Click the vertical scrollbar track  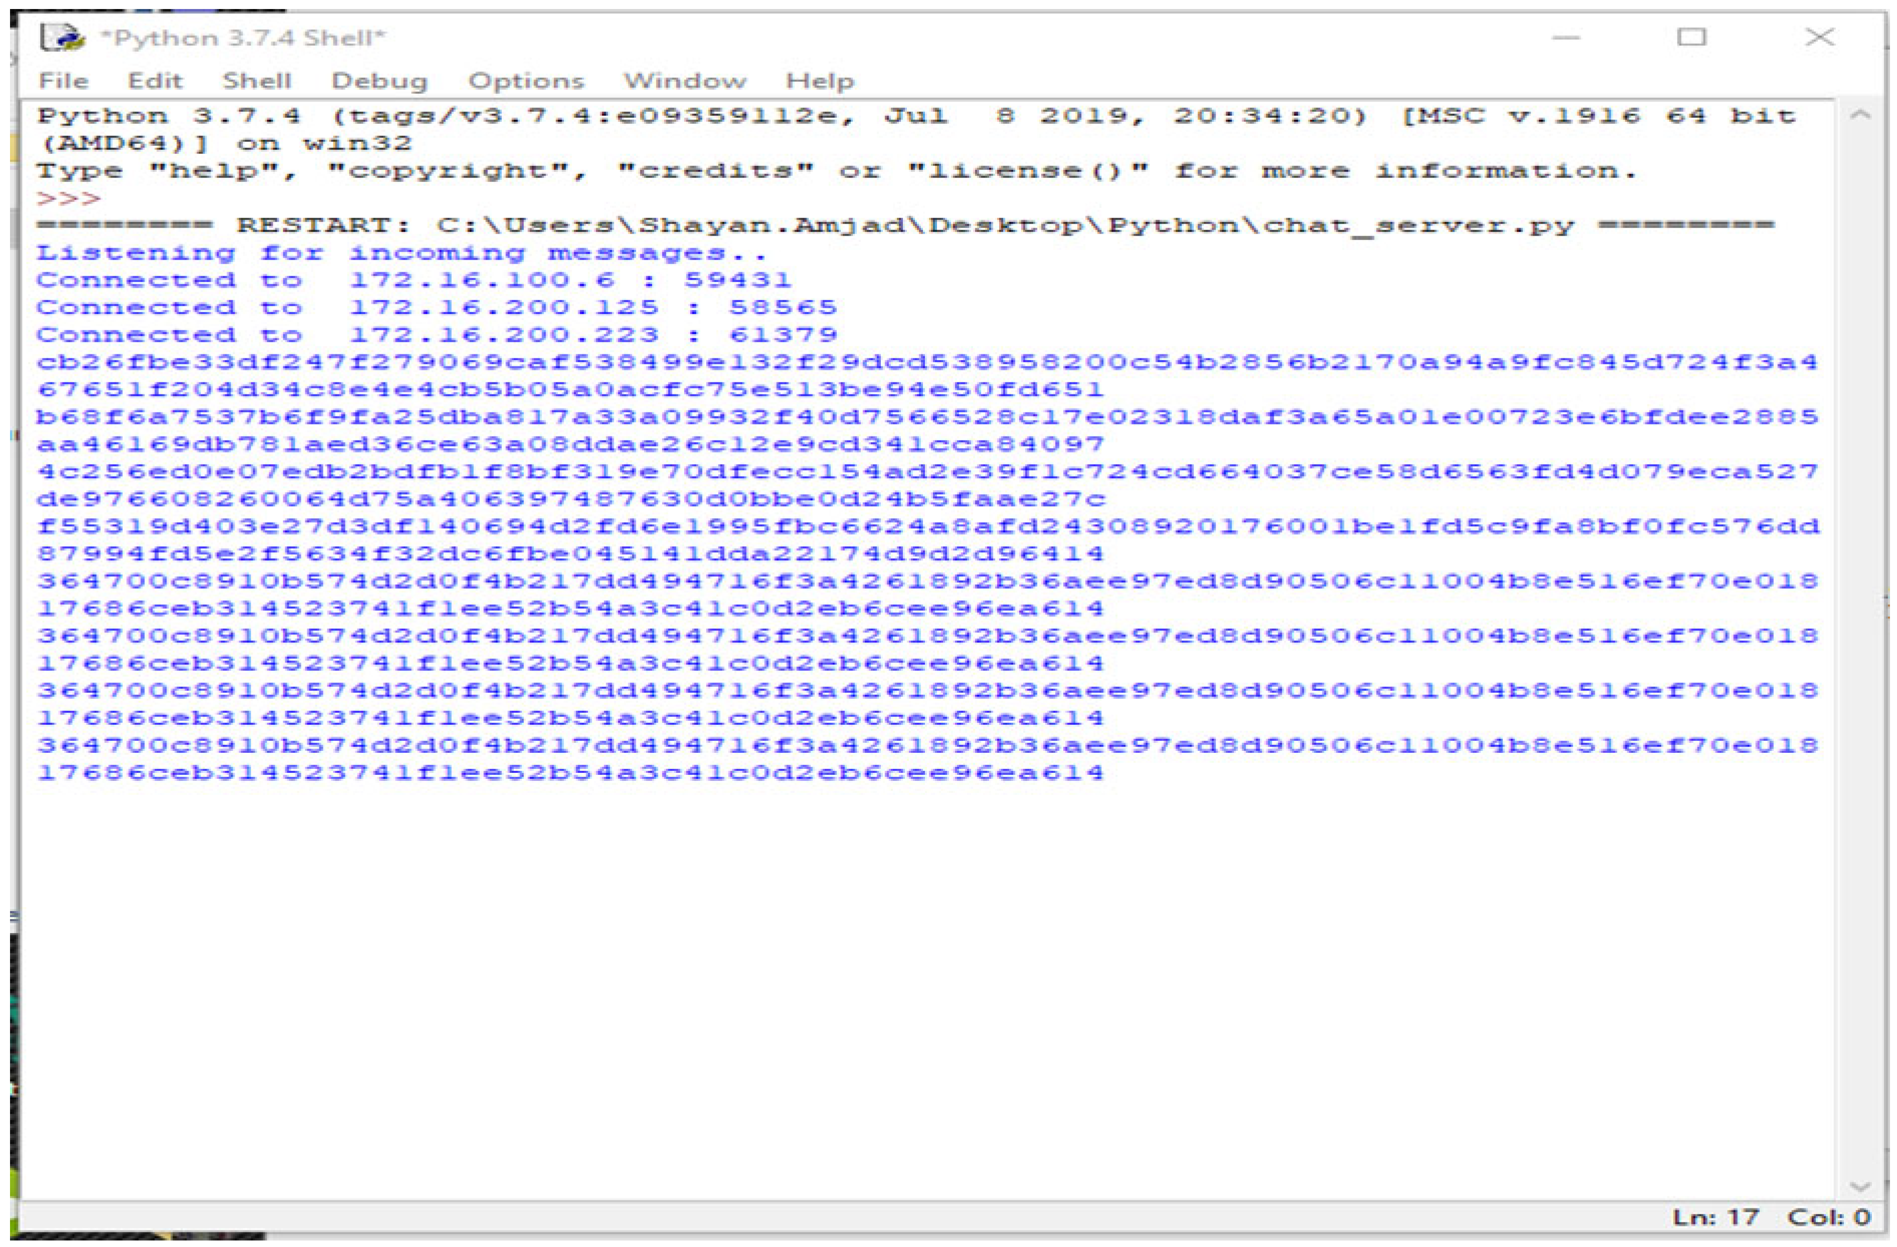click(x=1859, y=638)
